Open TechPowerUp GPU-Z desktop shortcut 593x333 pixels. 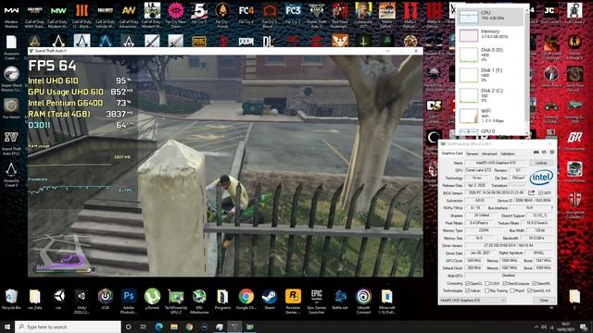[x=176, y=301]
